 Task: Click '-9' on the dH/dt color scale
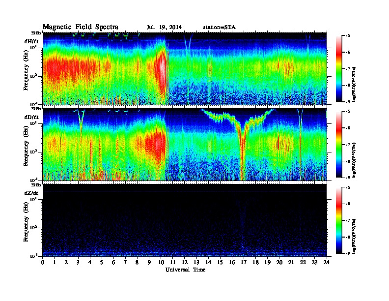pyautogui.click(x=348, y=102)
